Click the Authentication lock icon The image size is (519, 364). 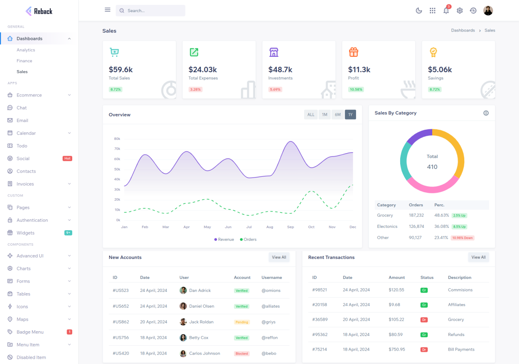[10, 220]
